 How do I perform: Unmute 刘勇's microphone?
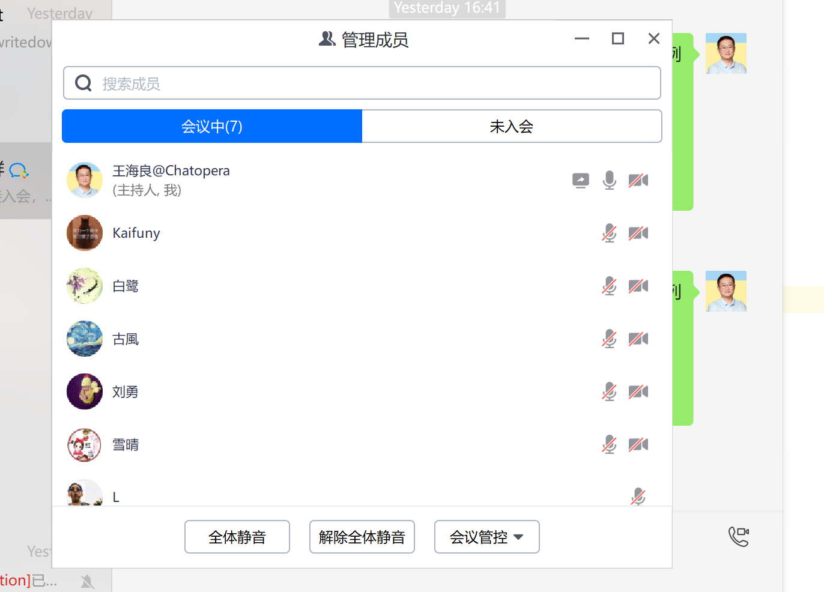609,391
